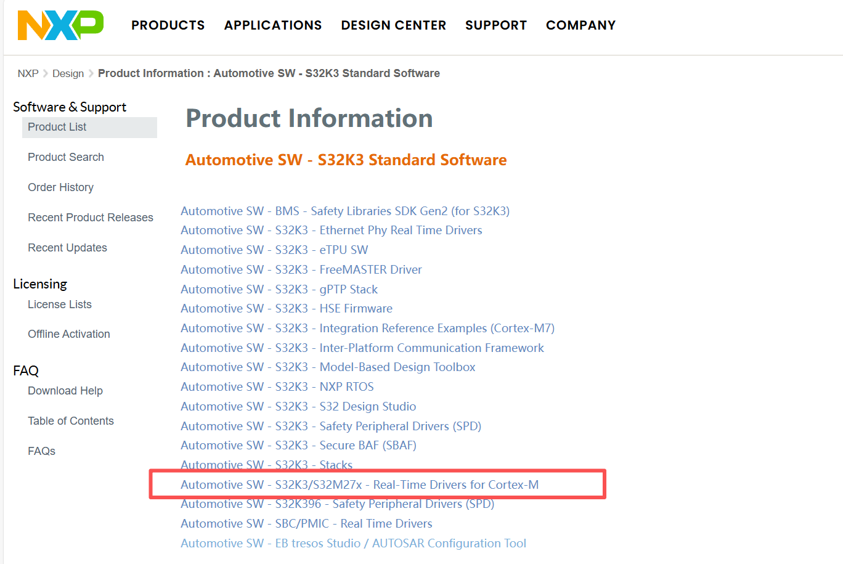Click the Licensing sidebar heading
The image size is (843, 564).
pos(40,284)
